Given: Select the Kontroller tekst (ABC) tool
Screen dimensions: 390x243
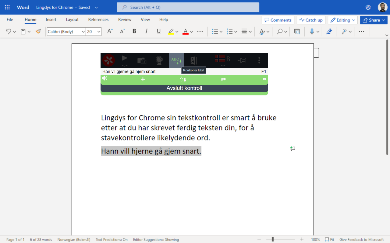Looking at the screenshot, I should pos(176,60).
